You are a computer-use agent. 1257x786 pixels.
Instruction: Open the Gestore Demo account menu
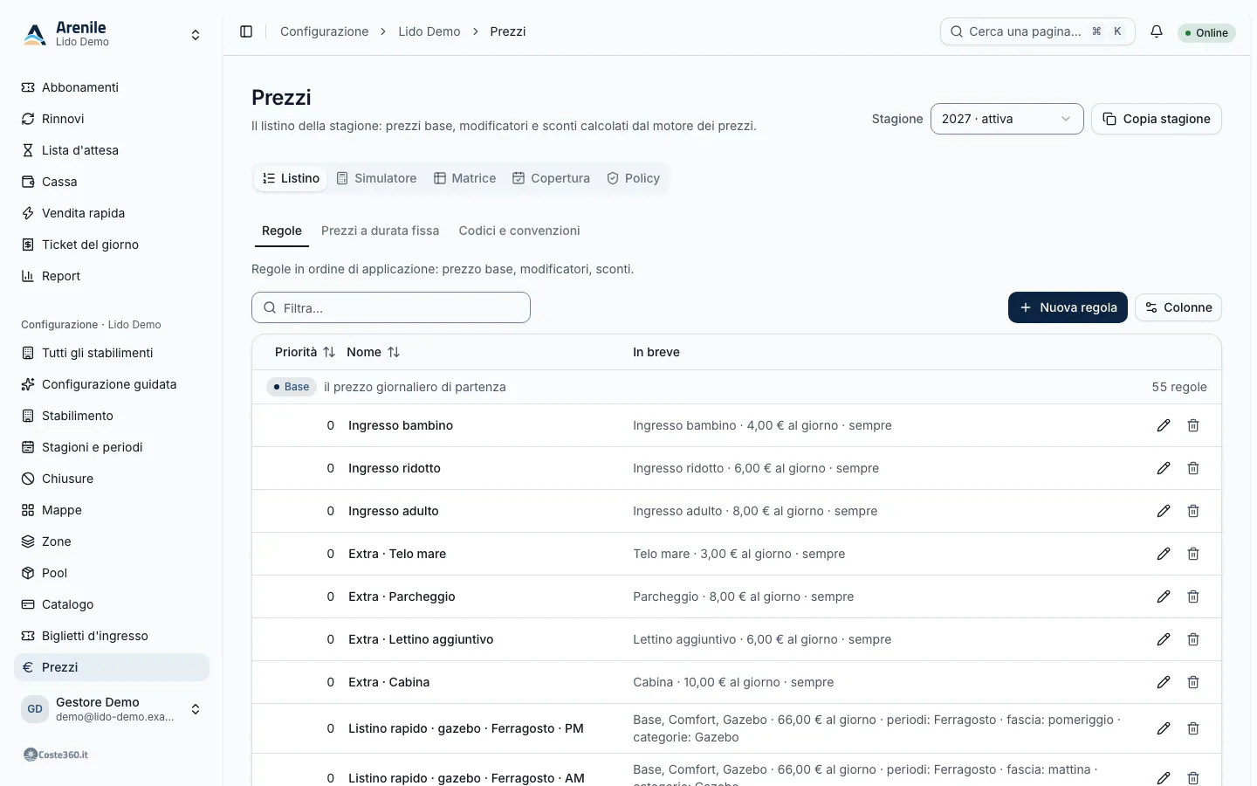coord(112,709)
